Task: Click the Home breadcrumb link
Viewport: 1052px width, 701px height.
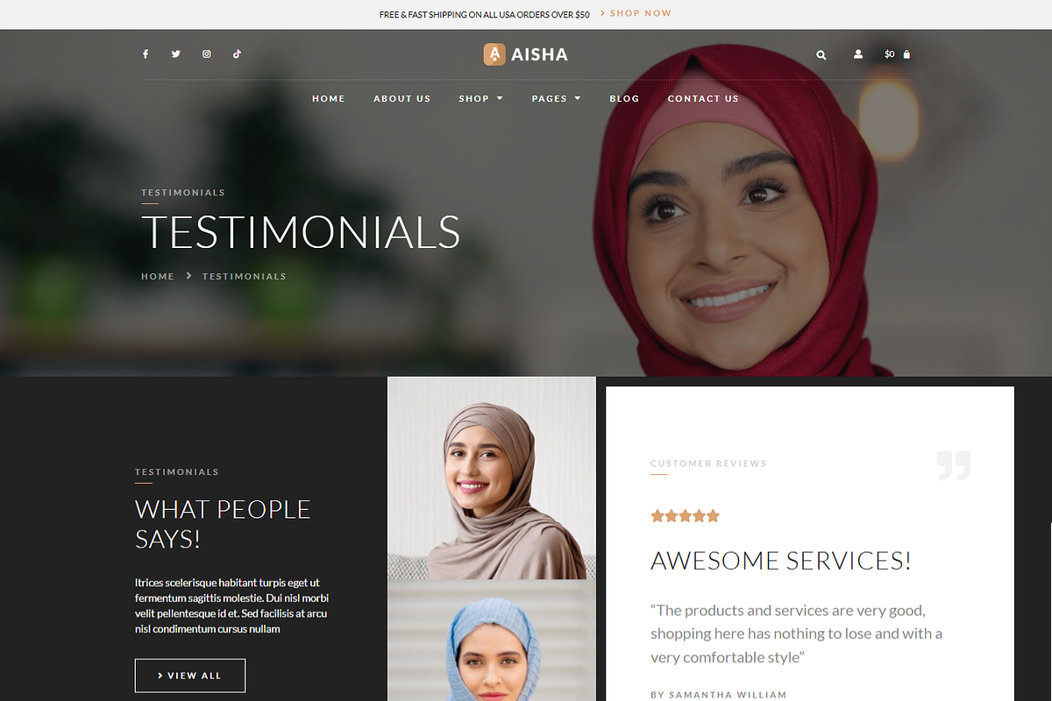Action: 158,276
